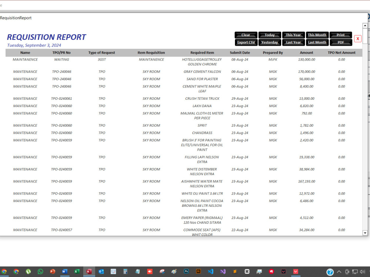The height and width of the screenshot is (277, 370).
Task: Click the Print button
Action: [341, 35]
